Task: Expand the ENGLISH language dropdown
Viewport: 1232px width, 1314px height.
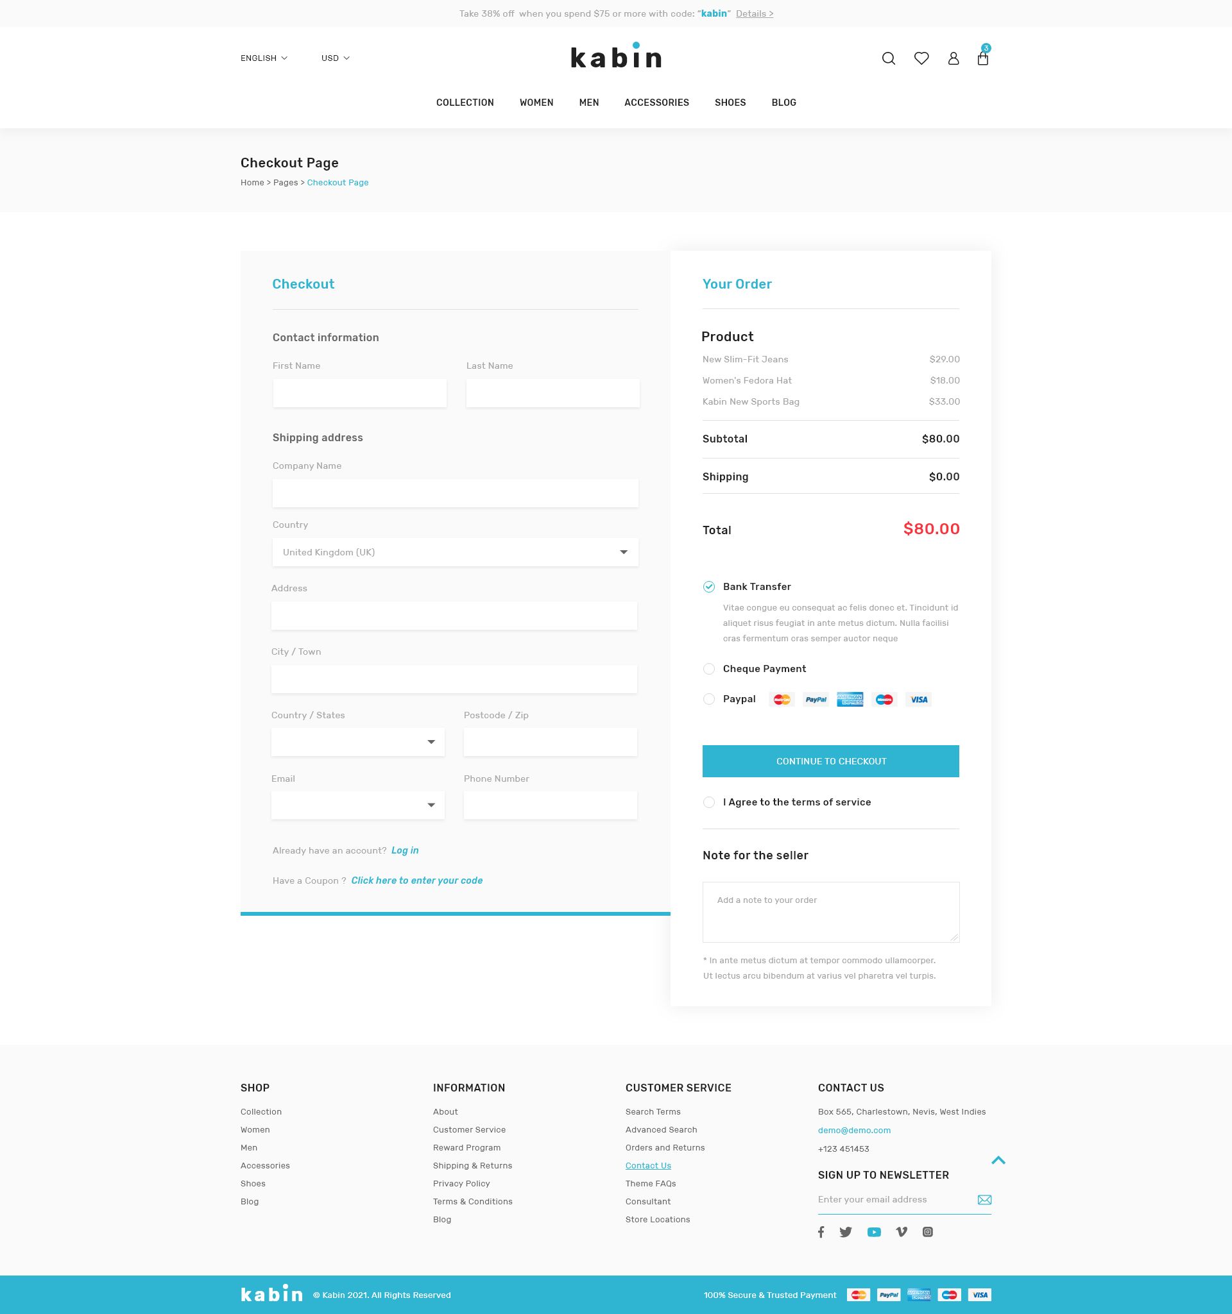Action: [264, 58]
